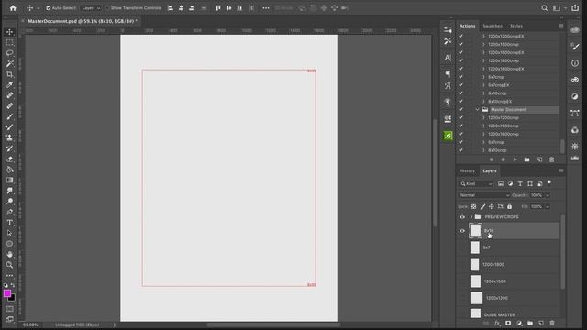
Task: Click the 8x10 layer thumbnail
Action: coord(475,231)
